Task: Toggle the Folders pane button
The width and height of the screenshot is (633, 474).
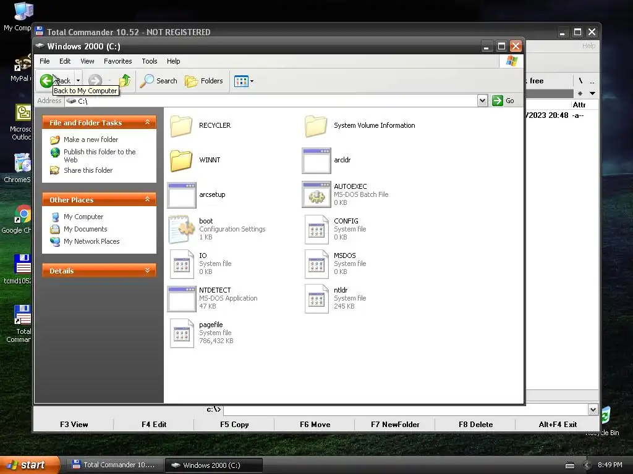Action: [x=204, y=81]
